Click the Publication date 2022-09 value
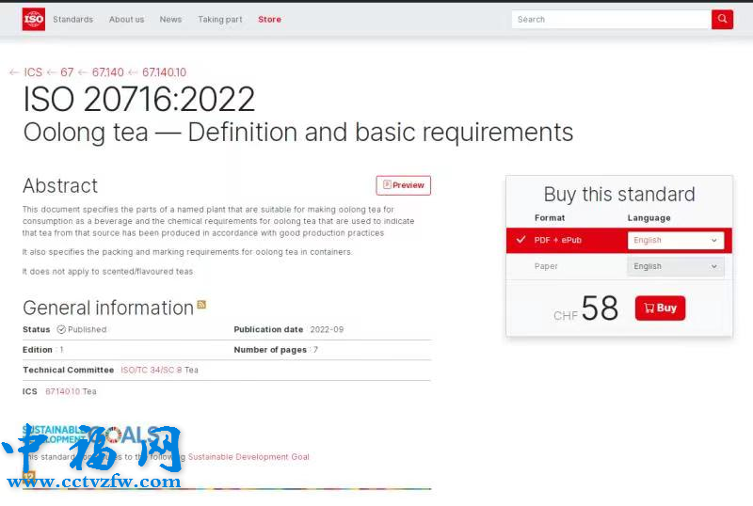 (x=327, y=329)
